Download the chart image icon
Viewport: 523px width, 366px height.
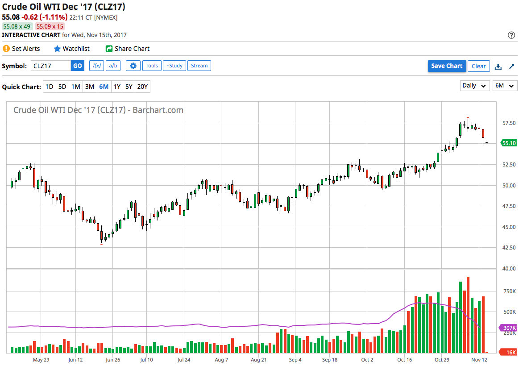498,67
